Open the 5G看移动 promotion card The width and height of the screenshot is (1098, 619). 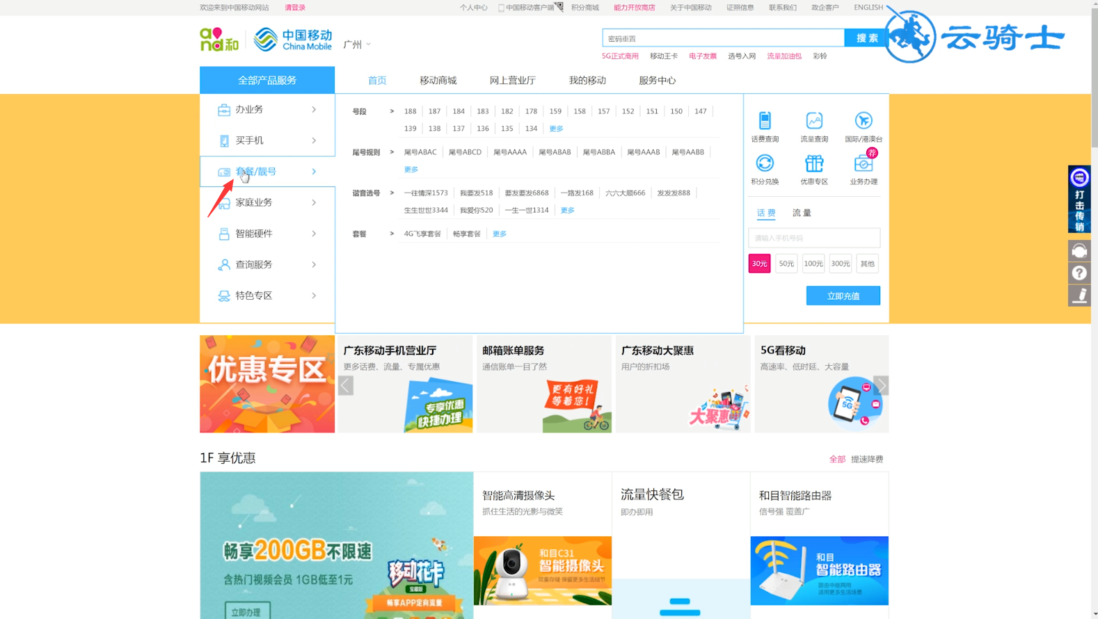(x=822, y=384)
